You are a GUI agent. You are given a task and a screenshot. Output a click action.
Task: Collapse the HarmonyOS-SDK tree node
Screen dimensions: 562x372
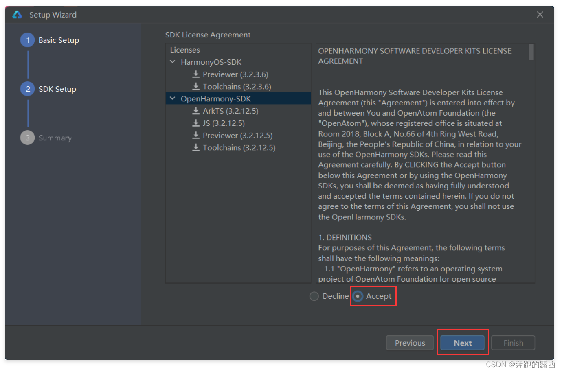[x=173, y=62]
